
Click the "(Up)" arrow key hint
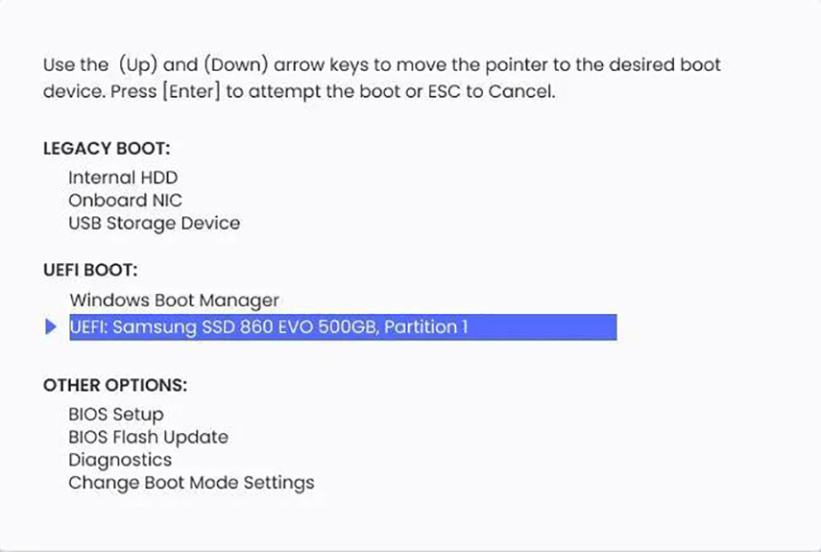[136, 66]
